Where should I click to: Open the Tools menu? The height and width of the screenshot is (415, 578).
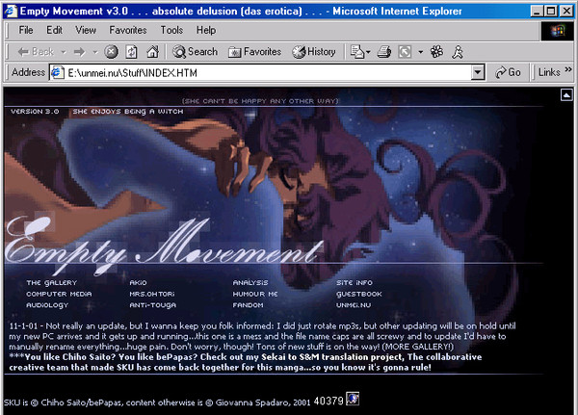point(171,30)
